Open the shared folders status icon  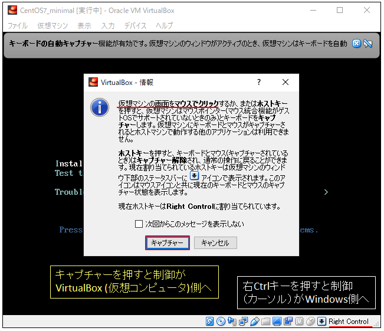[265, 322]
